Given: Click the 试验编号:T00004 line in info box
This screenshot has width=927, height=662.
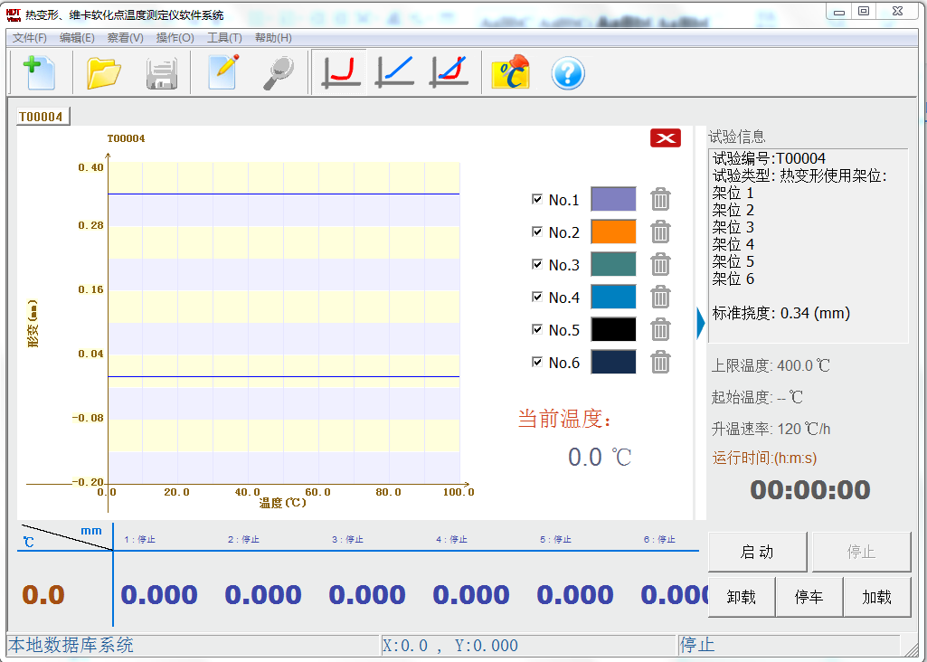Looking at the screenshot, I should [769, 158].
